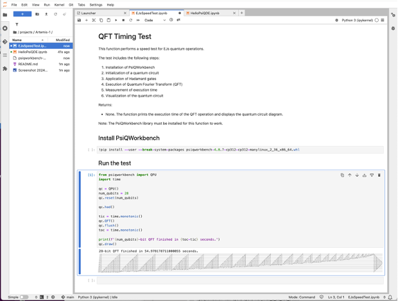
Task: Click the kernel status circle indicator
Action: [377, 20]
